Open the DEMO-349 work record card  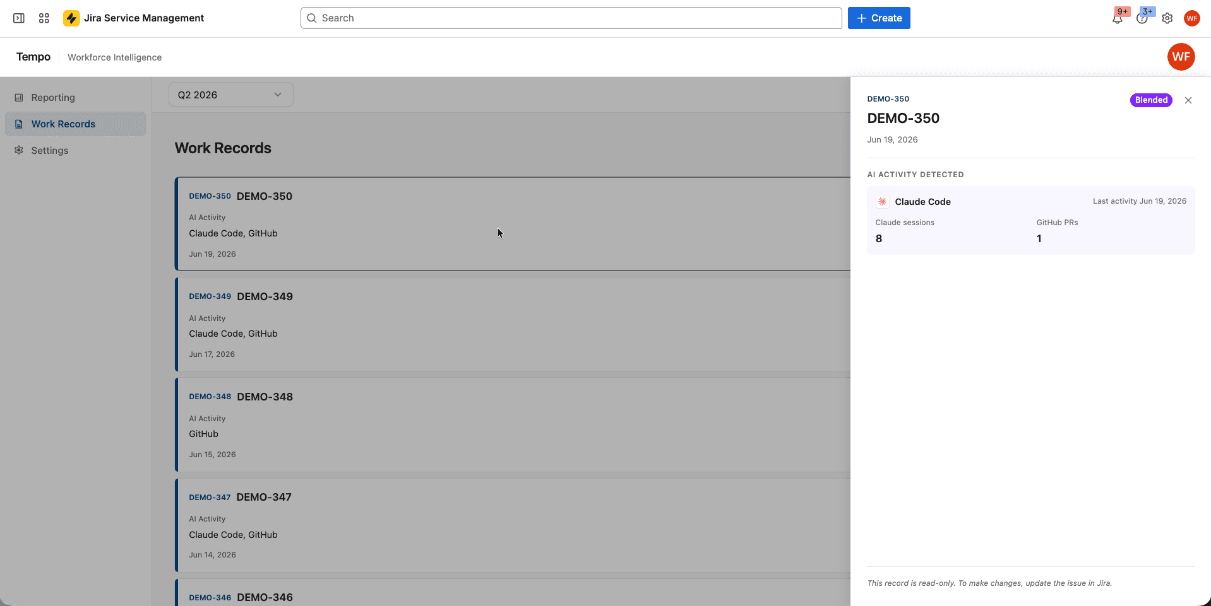tap(513, 324)
